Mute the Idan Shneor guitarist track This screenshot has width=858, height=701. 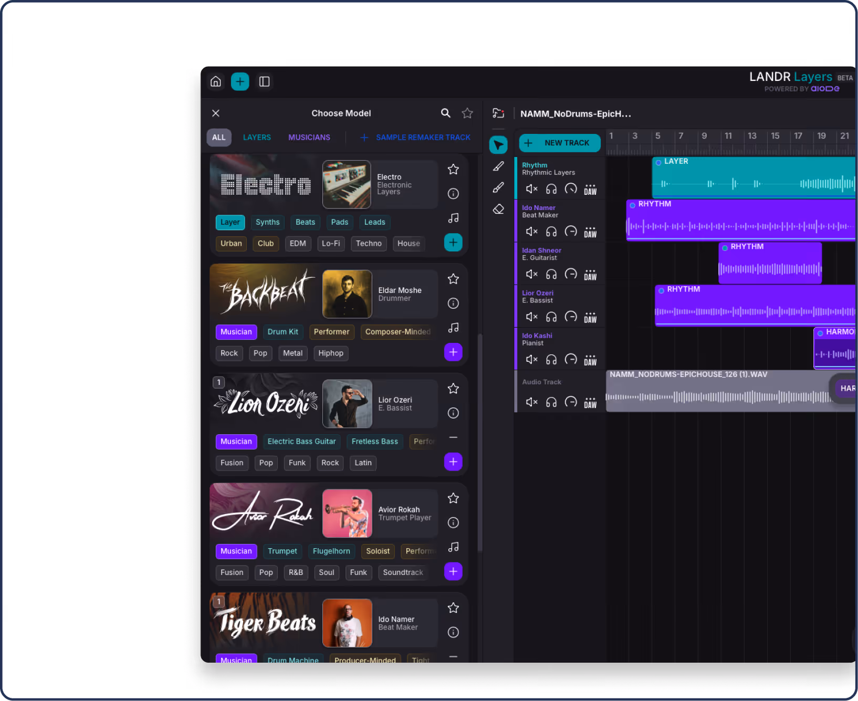[531, 274]
